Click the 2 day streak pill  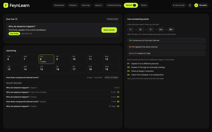tap(179, 5)
